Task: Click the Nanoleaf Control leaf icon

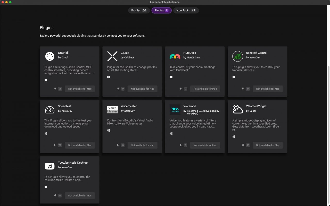Action: (237, 56)
